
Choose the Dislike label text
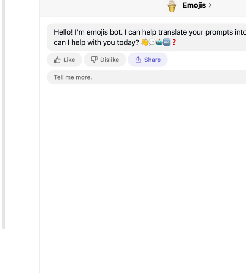pos(109,60)
